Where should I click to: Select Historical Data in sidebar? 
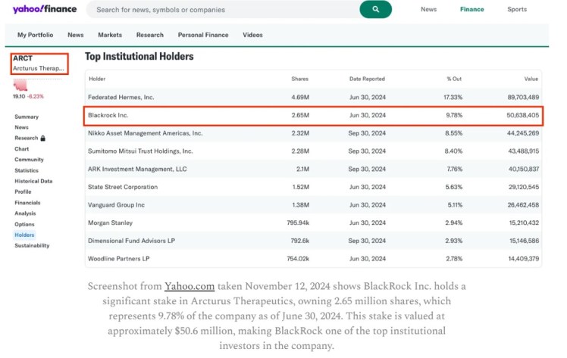coord(33,181)
